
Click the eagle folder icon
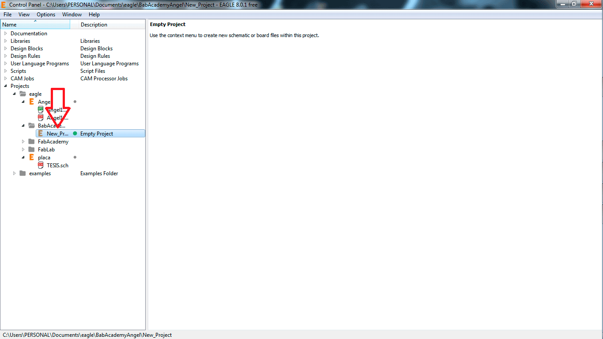coord(23,94)
